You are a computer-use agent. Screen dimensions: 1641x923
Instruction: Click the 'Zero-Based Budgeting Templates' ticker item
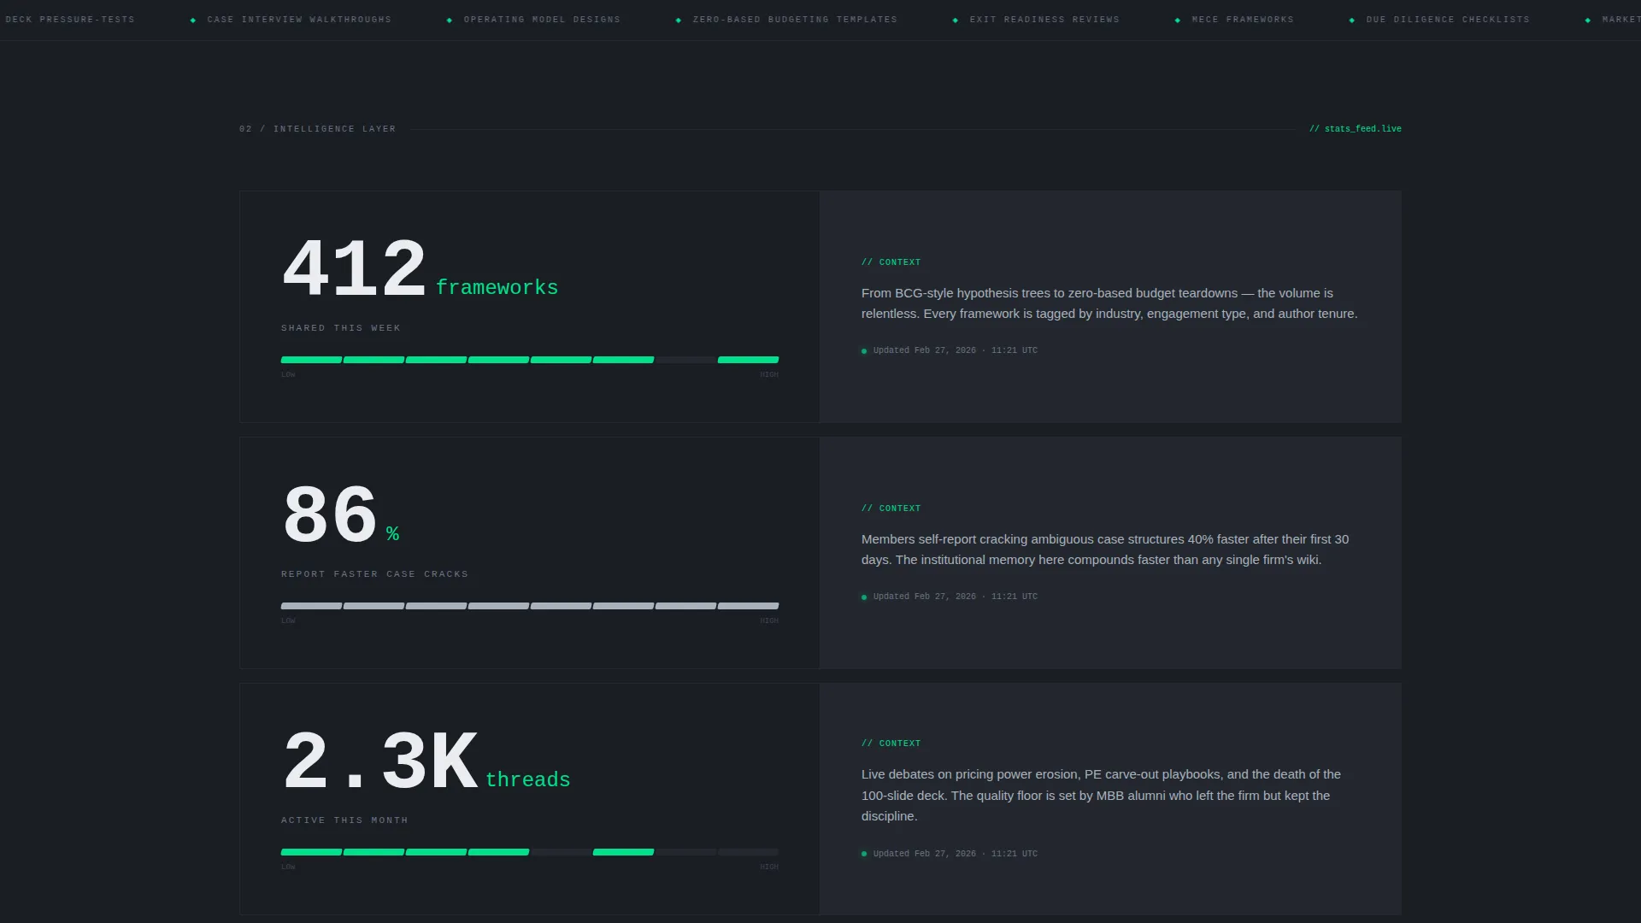pyautogui.click(x=795, y=20)
